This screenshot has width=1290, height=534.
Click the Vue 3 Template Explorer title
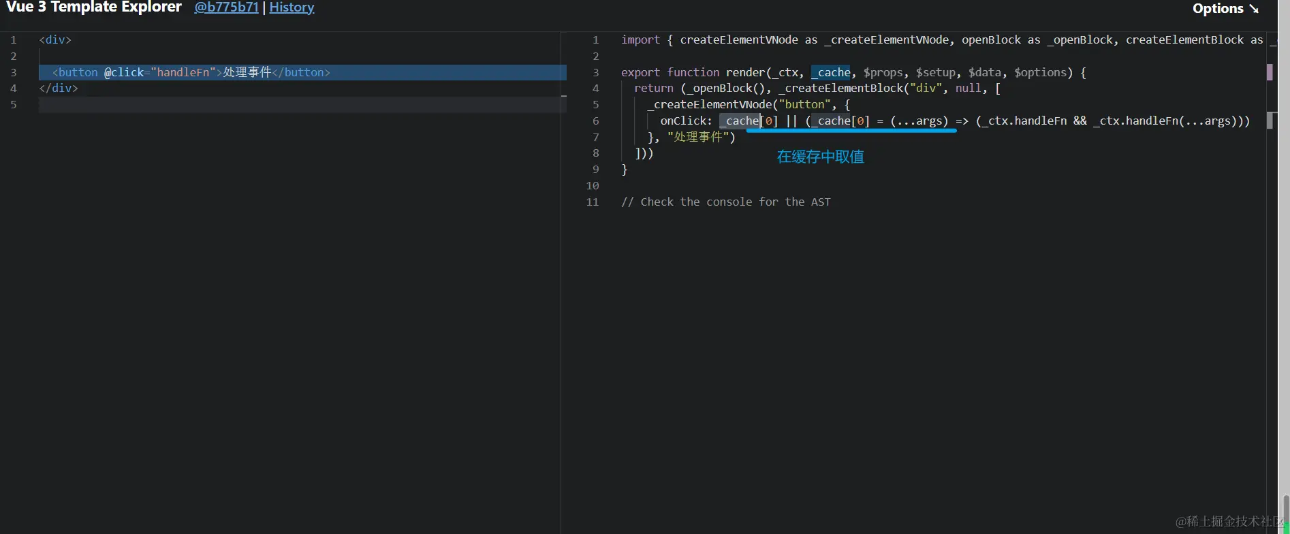click(x=94, y=7)
